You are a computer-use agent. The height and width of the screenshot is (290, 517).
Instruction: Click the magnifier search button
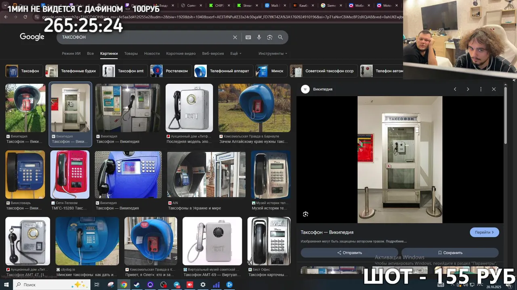click(x=280, y=37)
